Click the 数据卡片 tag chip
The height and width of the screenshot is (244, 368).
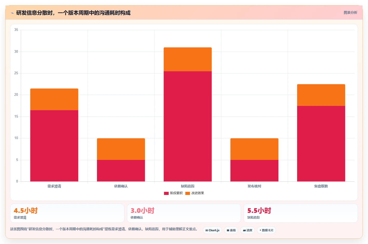[266, 230]
